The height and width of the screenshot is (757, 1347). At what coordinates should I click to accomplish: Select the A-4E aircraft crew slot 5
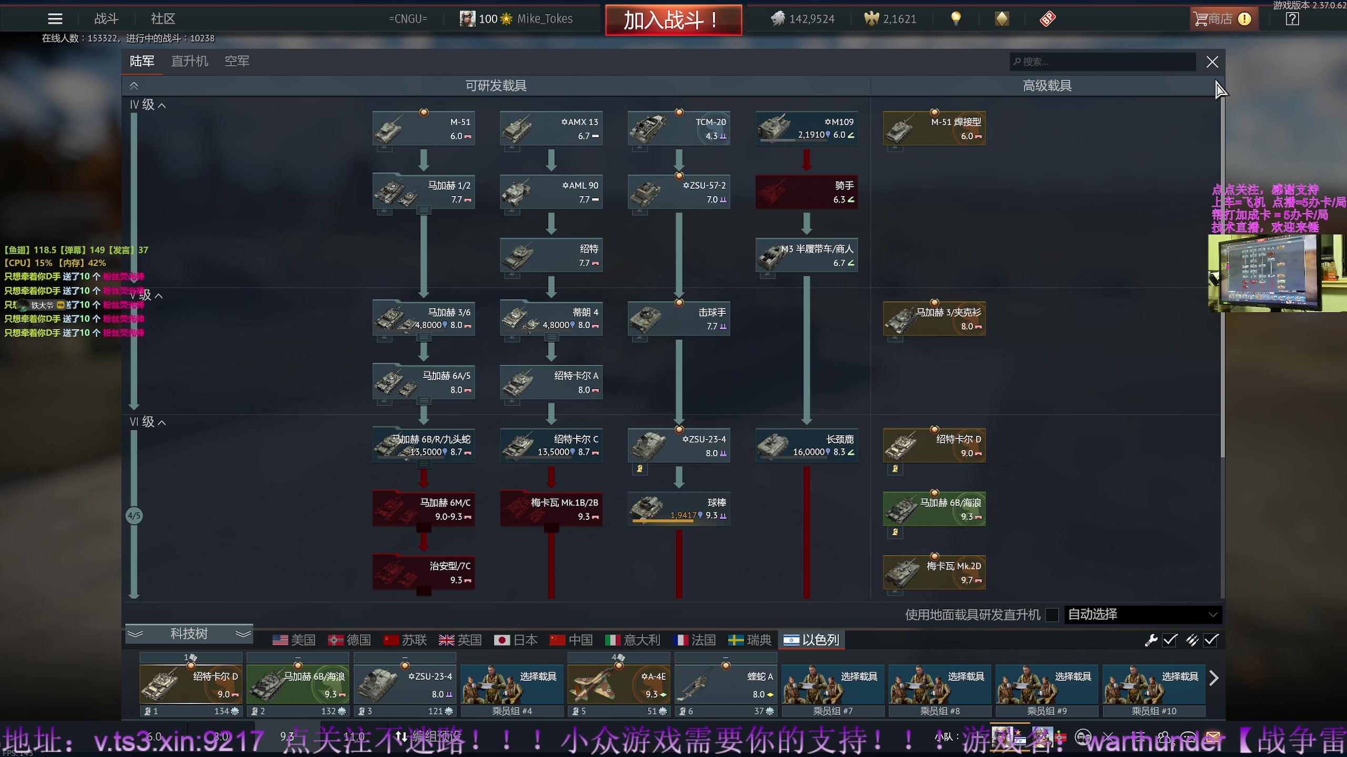pos(619,684)
